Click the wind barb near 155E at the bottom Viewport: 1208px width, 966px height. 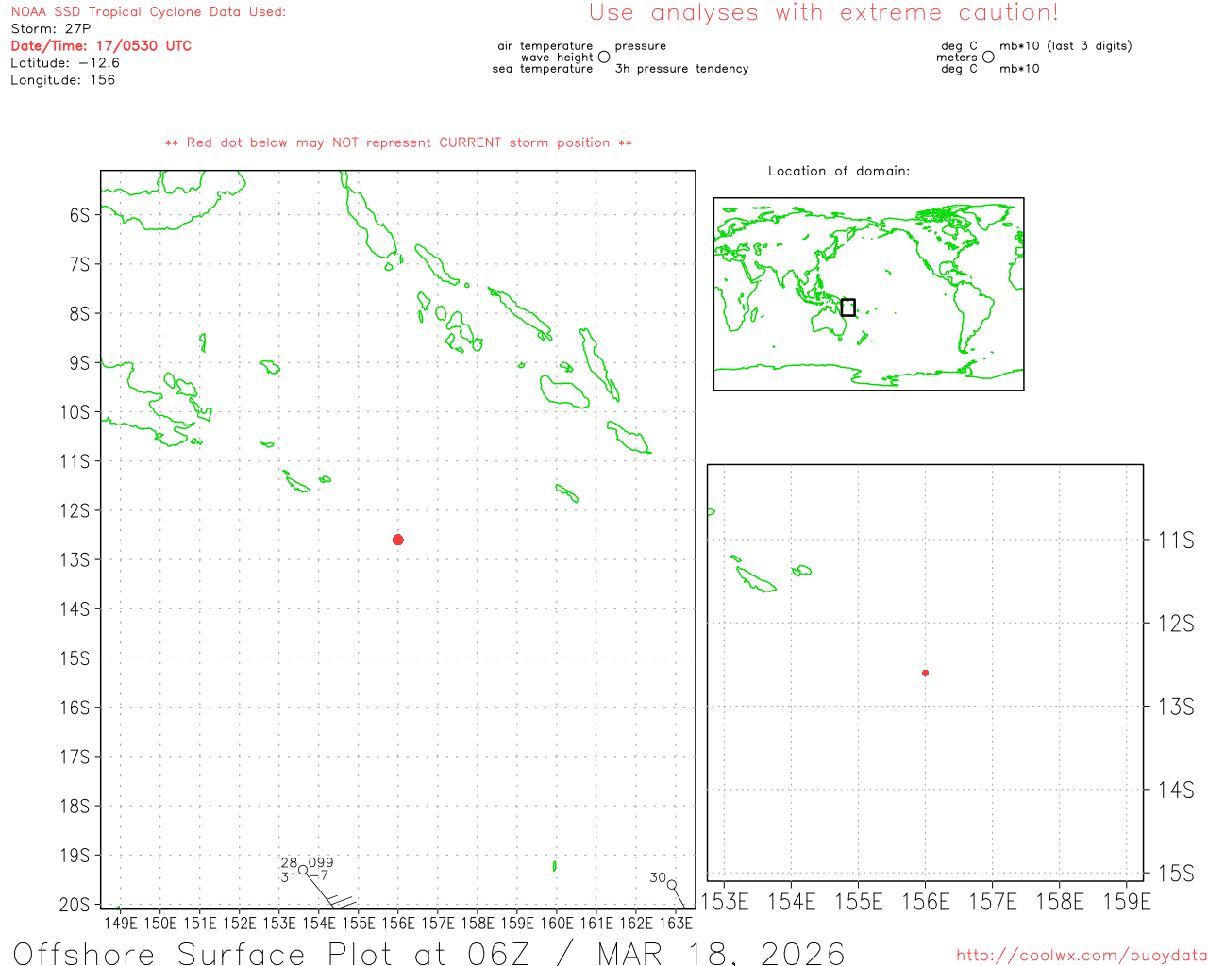[x=342, y=902]
